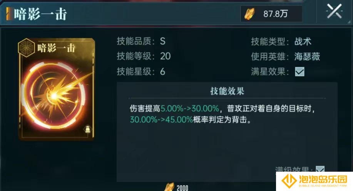Screen dimensions: 353x191
Task: Click the 30.00%->45.00% backstab chance text
Action: tap(161, 120)
